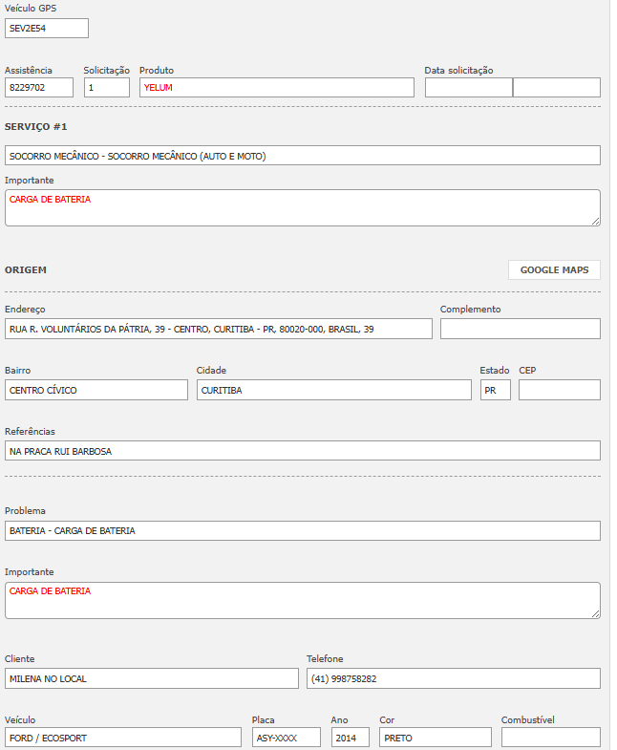This screenshot has height=750, width=617.
Task: Click the Telefone number field
Action: tap(453, 678)
